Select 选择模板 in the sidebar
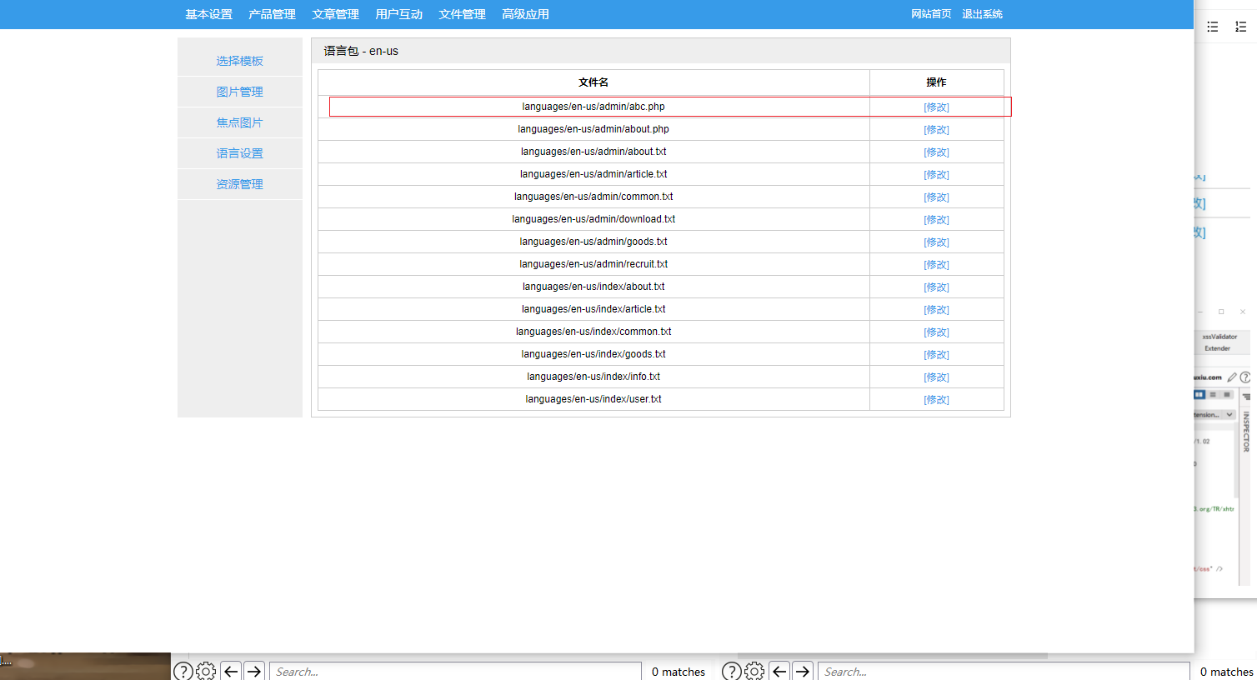 click(239, 61)
